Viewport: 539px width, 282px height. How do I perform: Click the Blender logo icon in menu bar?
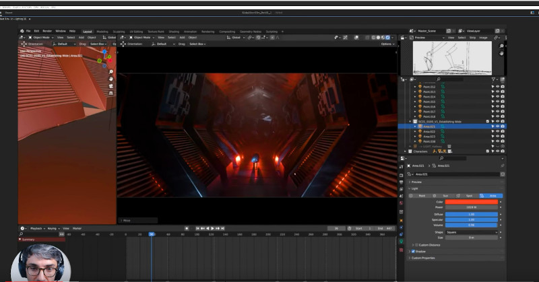click(x=22, y=31)
